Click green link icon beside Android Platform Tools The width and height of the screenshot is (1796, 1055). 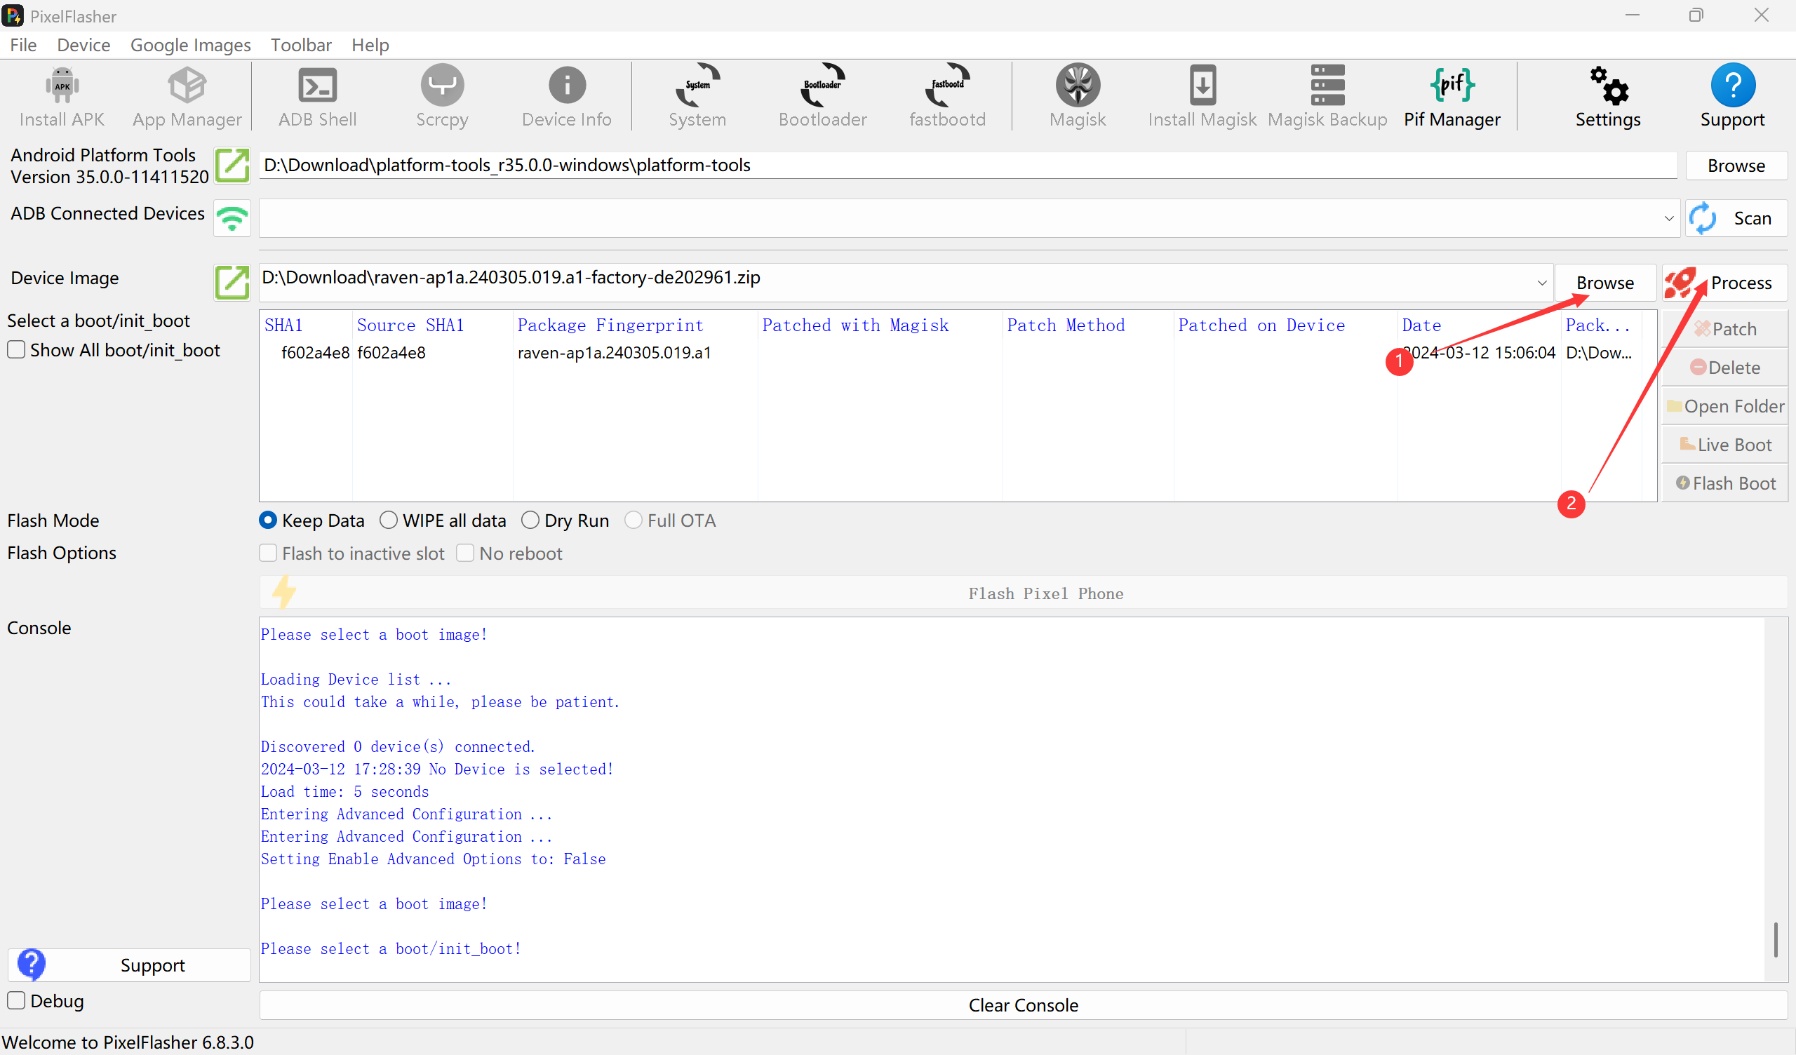pyautogui.click(x=232, y=166)
